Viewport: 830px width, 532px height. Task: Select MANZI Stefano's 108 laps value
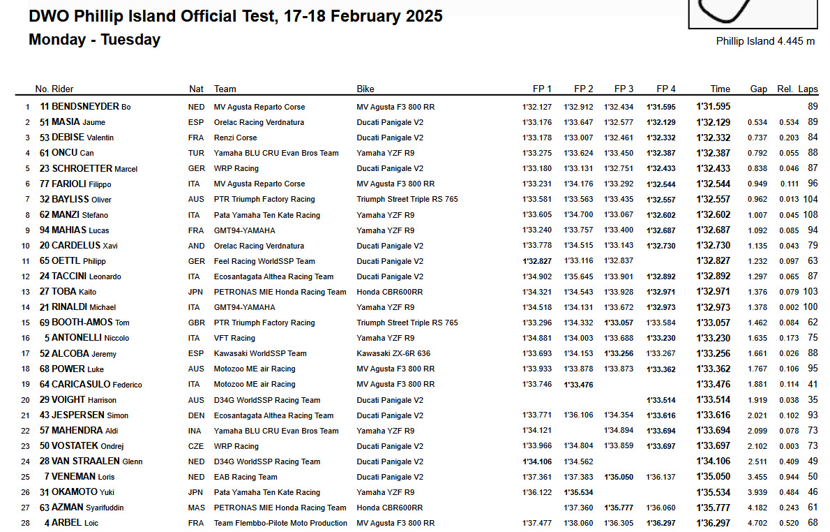(x=810, y=214)
